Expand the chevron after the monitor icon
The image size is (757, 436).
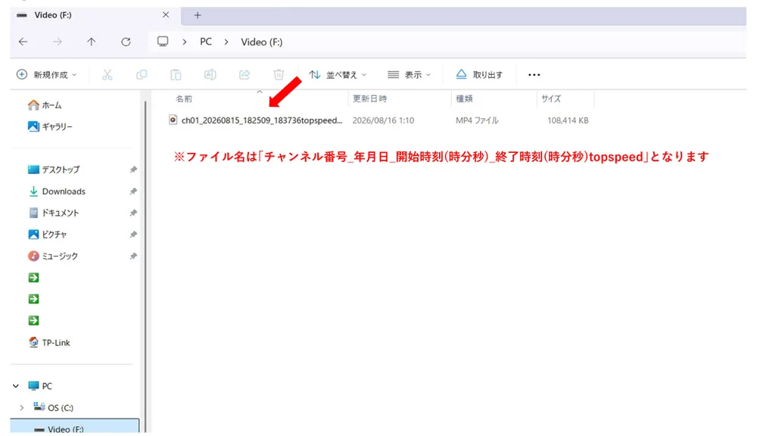click(x=185, y=42)
